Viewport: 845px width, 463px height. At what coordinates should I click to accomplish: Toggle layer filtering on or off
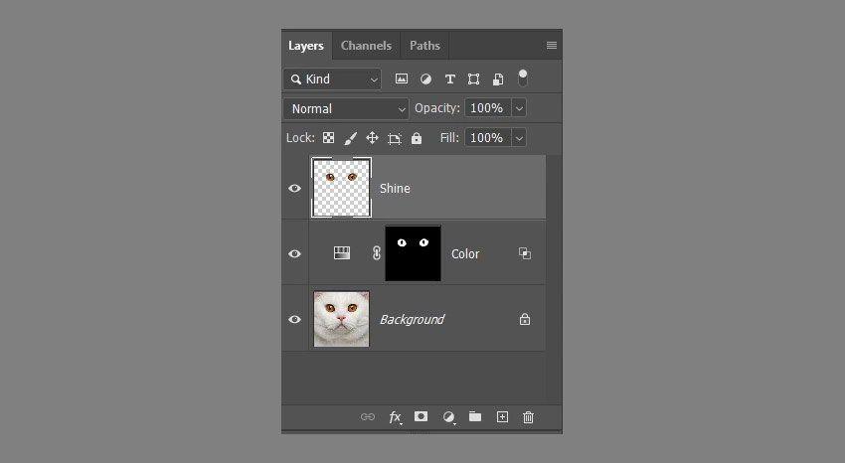click(523, 77)
